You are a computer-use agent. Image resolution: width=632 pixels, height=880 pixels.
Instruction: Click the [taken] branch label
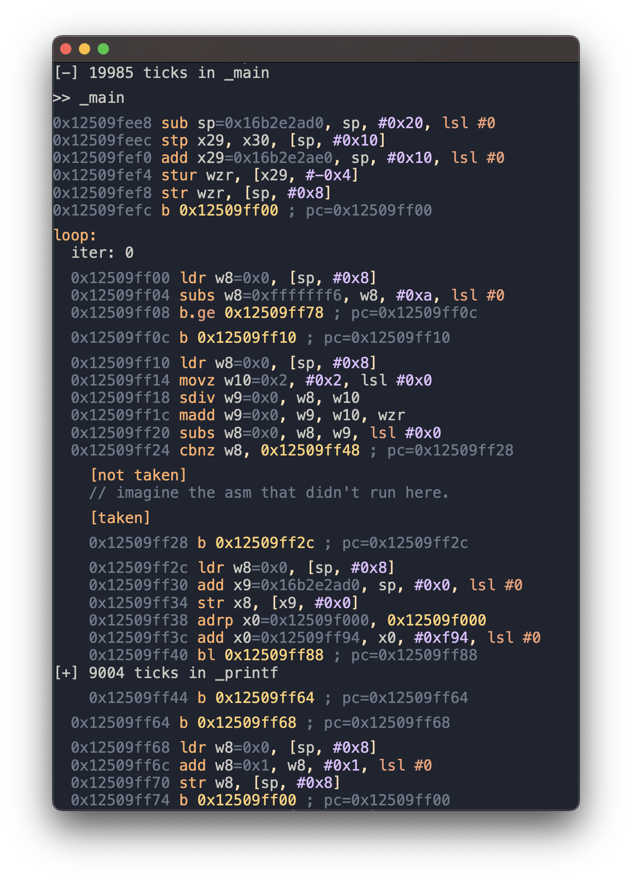pyautogui.click(x=120, y=518)
